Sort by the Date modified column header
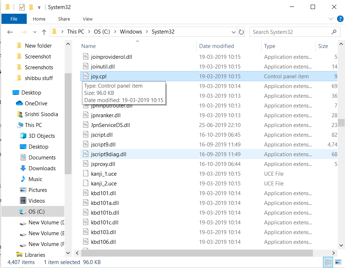Screen dimensions: 345x268 (x=216, y=46)
